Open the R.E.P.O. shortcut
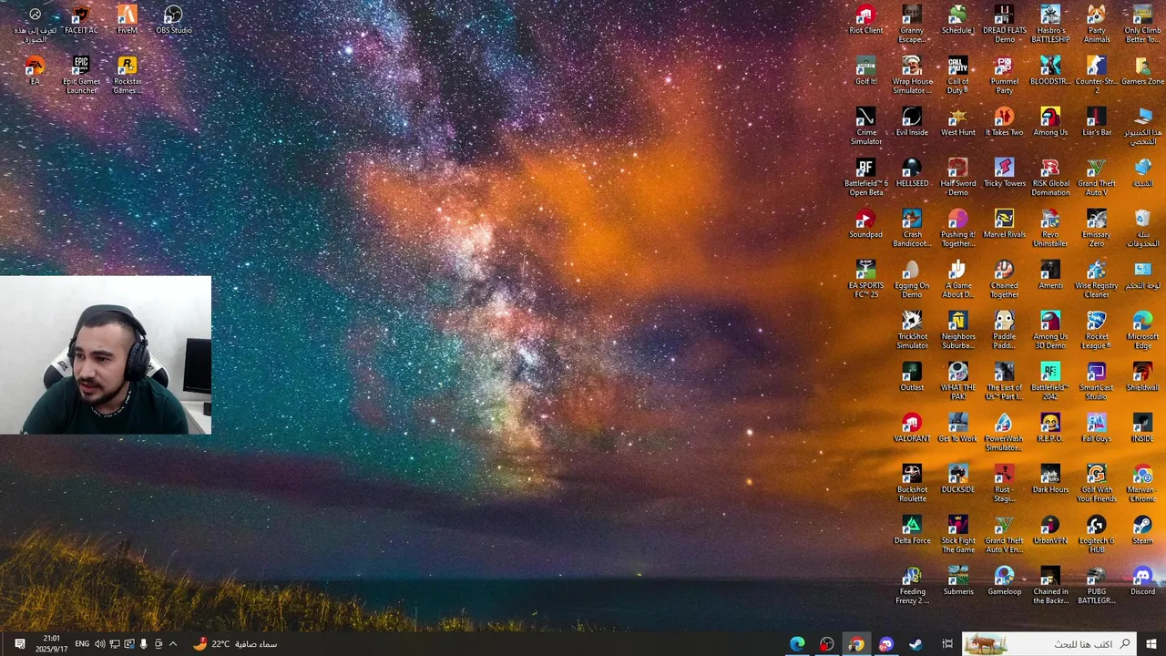 [1050, 428]
